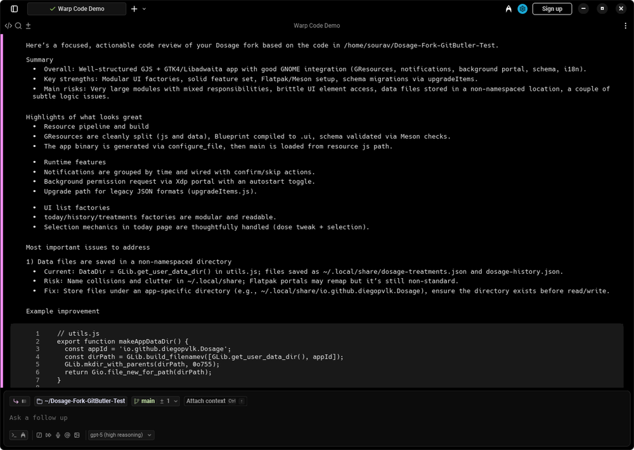Click the @ mention context icon
634x450 pixels.
[68, 435]
